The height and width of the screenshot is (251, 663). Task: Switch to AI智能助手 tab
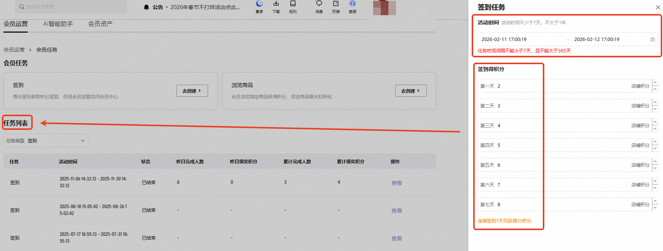click(x=58, y=24)
